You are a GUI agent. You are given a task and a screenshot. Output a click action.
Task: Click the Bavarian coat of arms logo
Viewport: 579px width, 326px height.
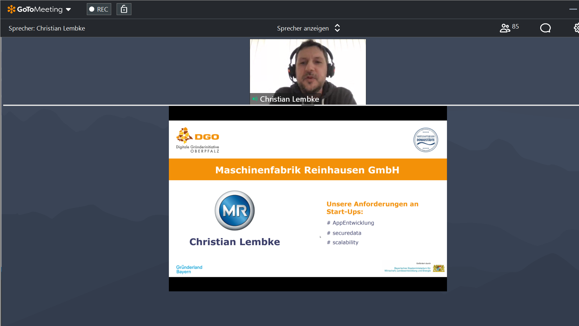point(439,268)
